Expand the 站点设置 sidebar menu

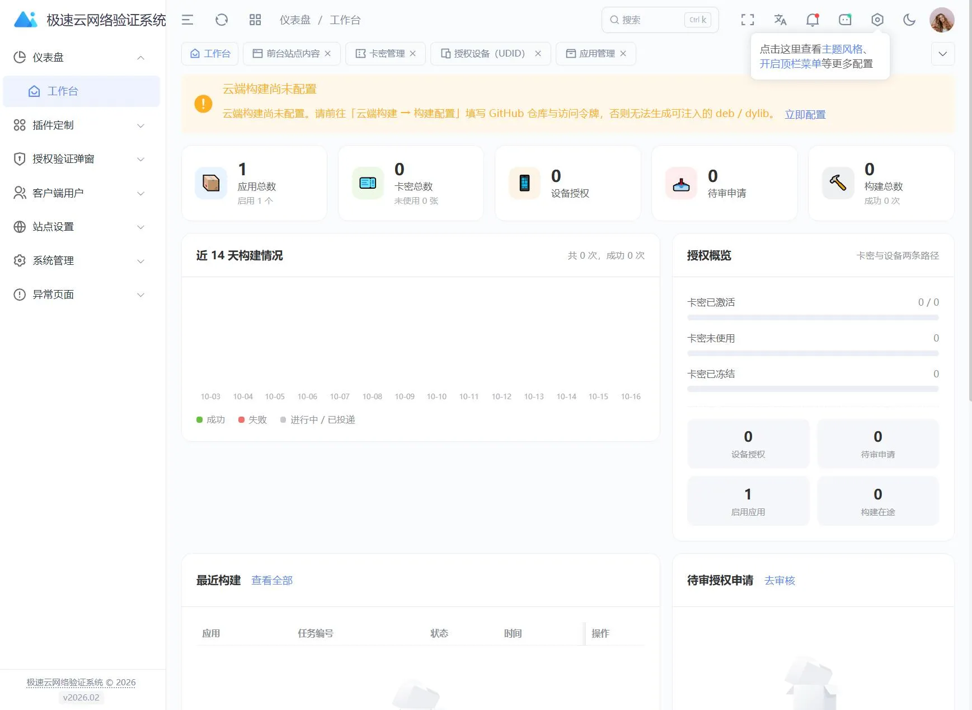[x=81, y=227]
